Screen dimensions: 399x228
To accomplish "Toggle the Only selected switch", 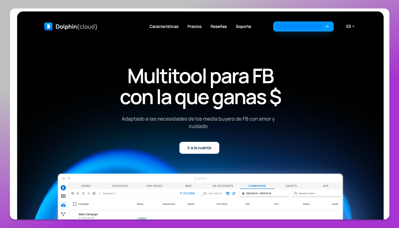I will pos(203,193).
